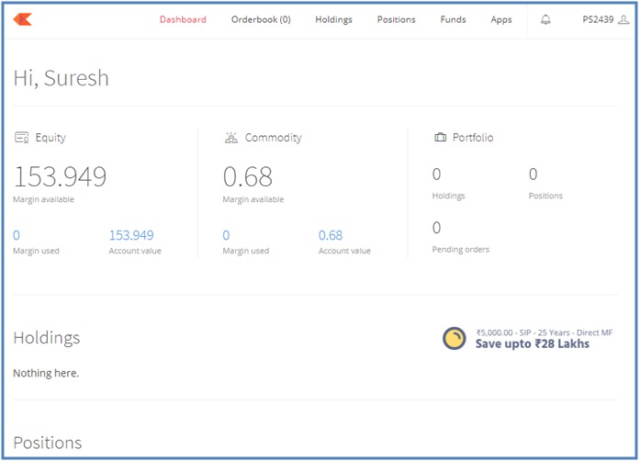The width and height of the screenshot is (640, 461).
Task: Click Commodity margin used value 0
Action: point(226,236)
